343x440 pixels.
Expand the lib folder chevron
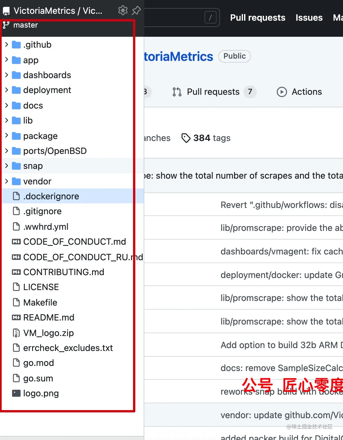(x=7, y=120)
